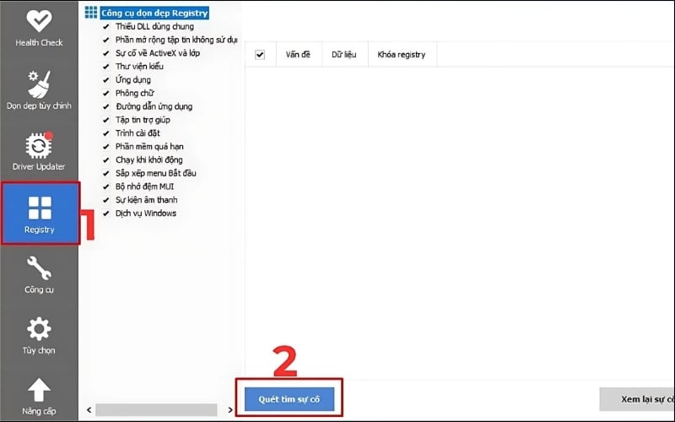Click the Thư viện kiểu label

point(139,67)
